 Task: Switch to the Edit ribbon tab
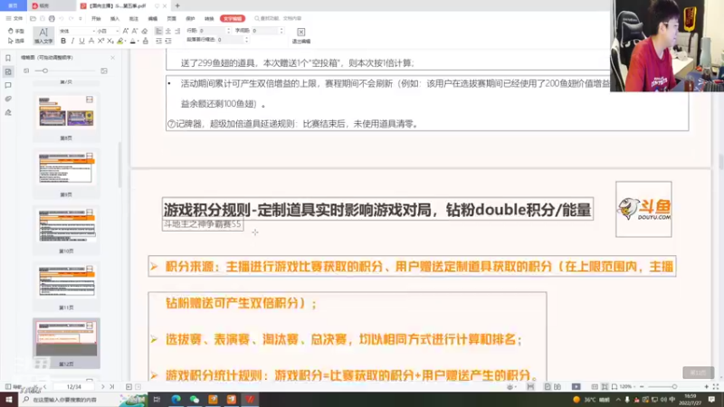[152, 18]
